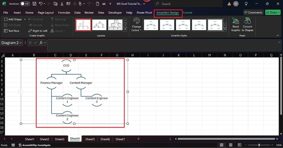Switch to the Developer tab
This screenshot has height=148, width=283.
pos(115,13)
